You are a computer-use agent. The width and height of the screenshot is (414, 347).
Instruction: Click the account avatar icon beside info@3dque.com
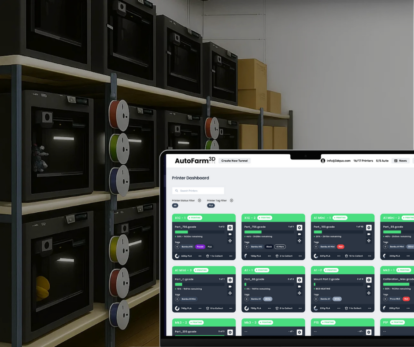coord(323,161)
